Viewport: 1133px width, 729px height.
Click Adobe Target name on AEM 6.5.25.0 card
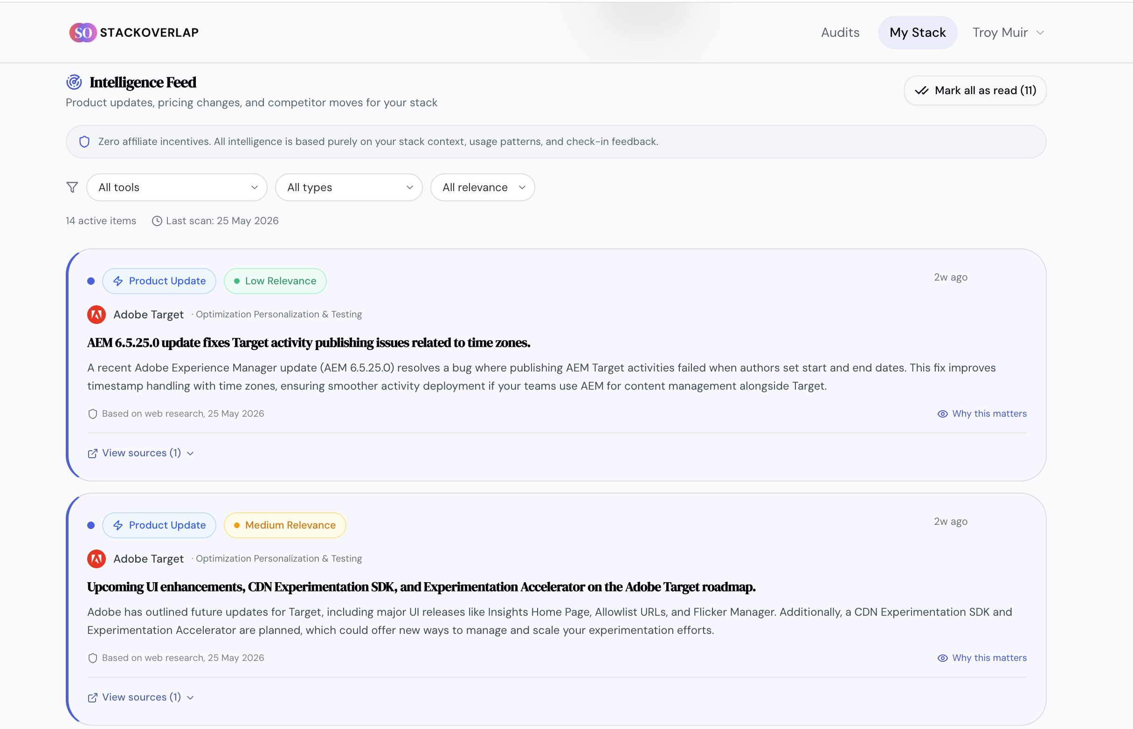[x=148, y=315]
